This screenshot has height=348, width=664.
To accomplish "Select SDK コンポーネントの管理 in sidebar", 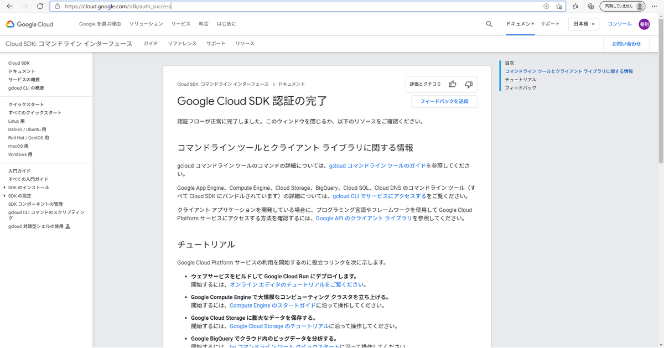I will [x=35, y=204].
